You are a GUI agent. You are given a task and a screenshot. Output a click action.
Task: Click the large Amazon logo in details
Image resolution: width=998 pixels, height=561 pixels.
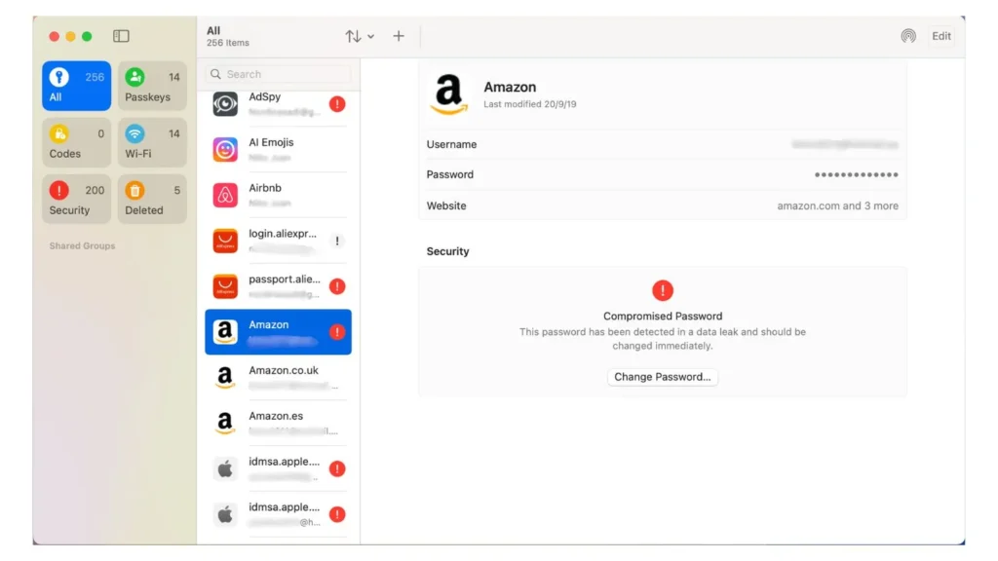tap(448, 94)
